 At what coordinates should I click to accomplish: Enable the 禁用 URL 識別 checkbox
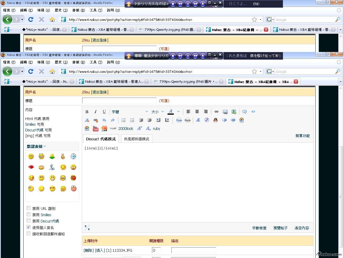tap(29, 208)
